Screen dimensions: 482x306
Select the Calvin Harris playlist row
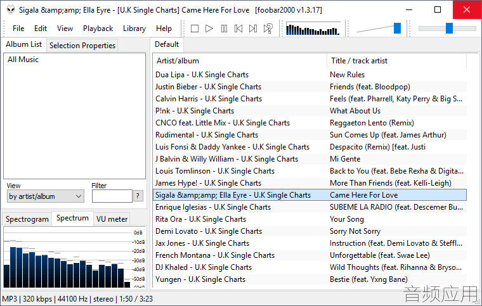[310, 99]
